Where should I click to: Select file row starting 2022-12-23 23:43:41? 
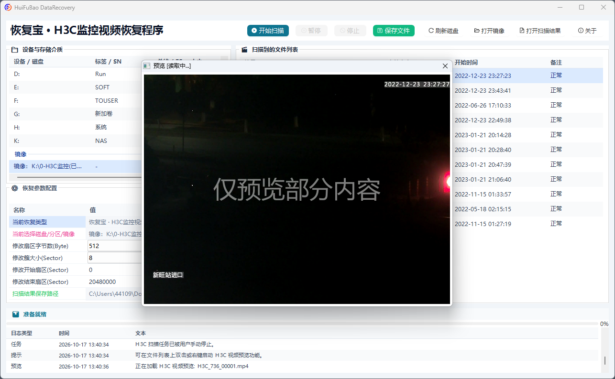click(x=527, y=90)
